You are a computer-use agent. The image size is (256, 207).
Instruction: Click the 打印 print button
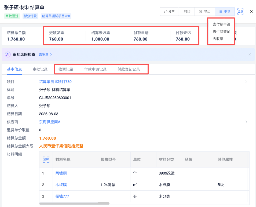click(187, 12)
